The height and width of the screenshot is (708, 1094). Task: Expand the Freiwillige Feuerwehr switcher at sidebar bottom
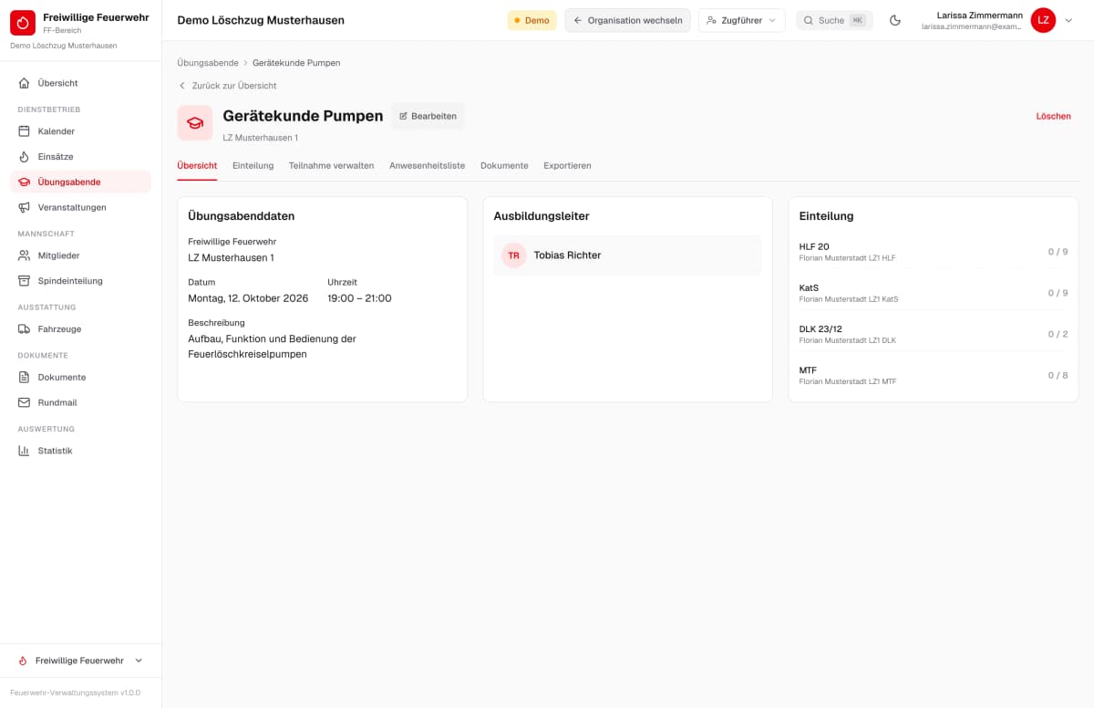coord(80,661)
